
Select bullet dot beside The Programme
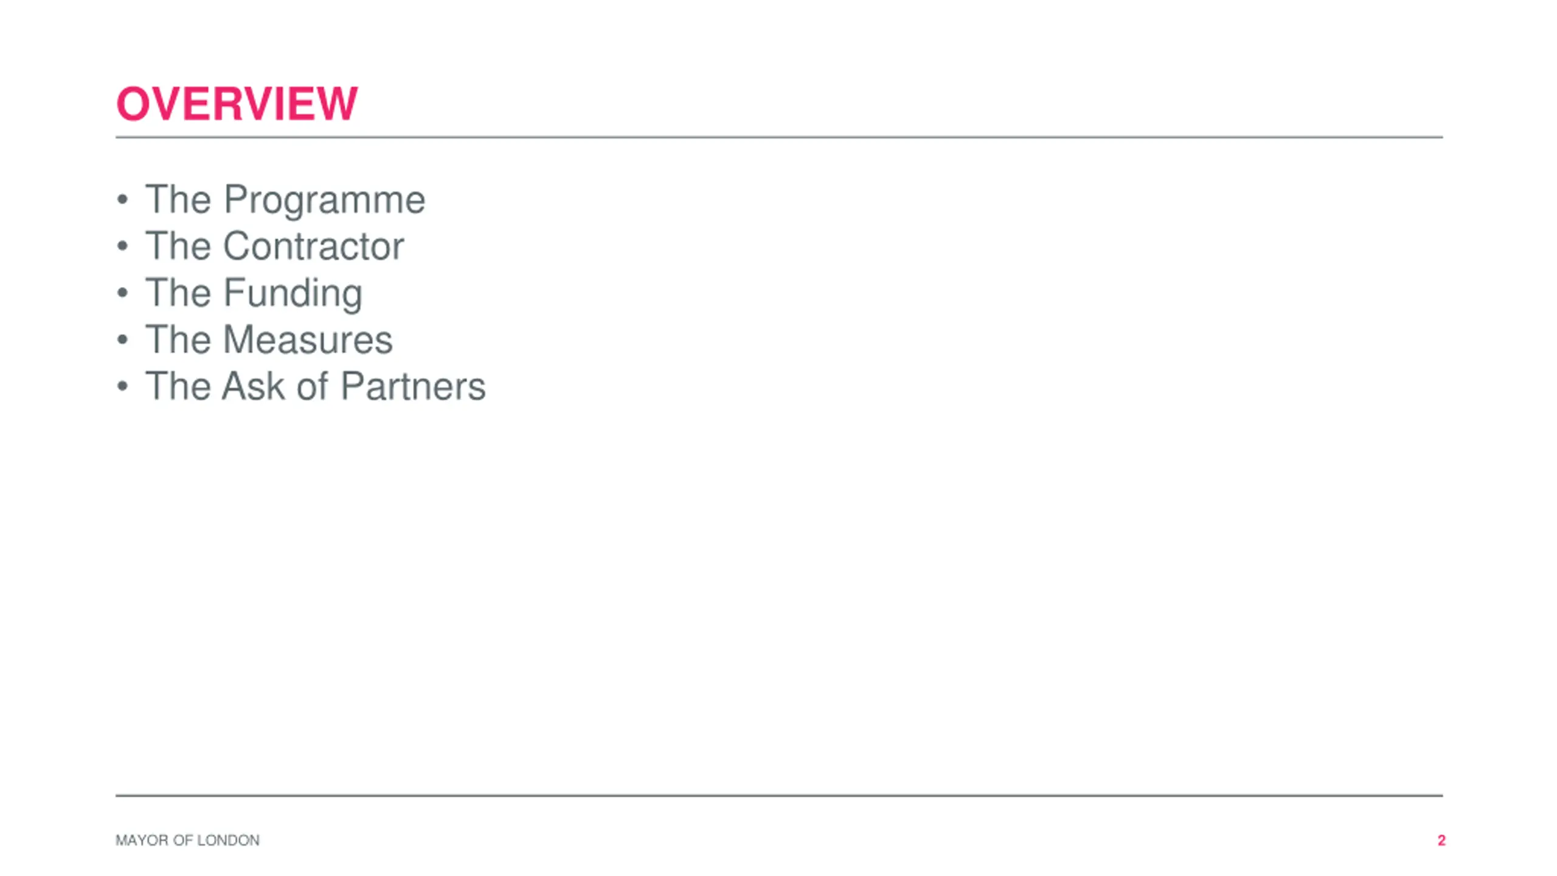(x=122, y=200)
